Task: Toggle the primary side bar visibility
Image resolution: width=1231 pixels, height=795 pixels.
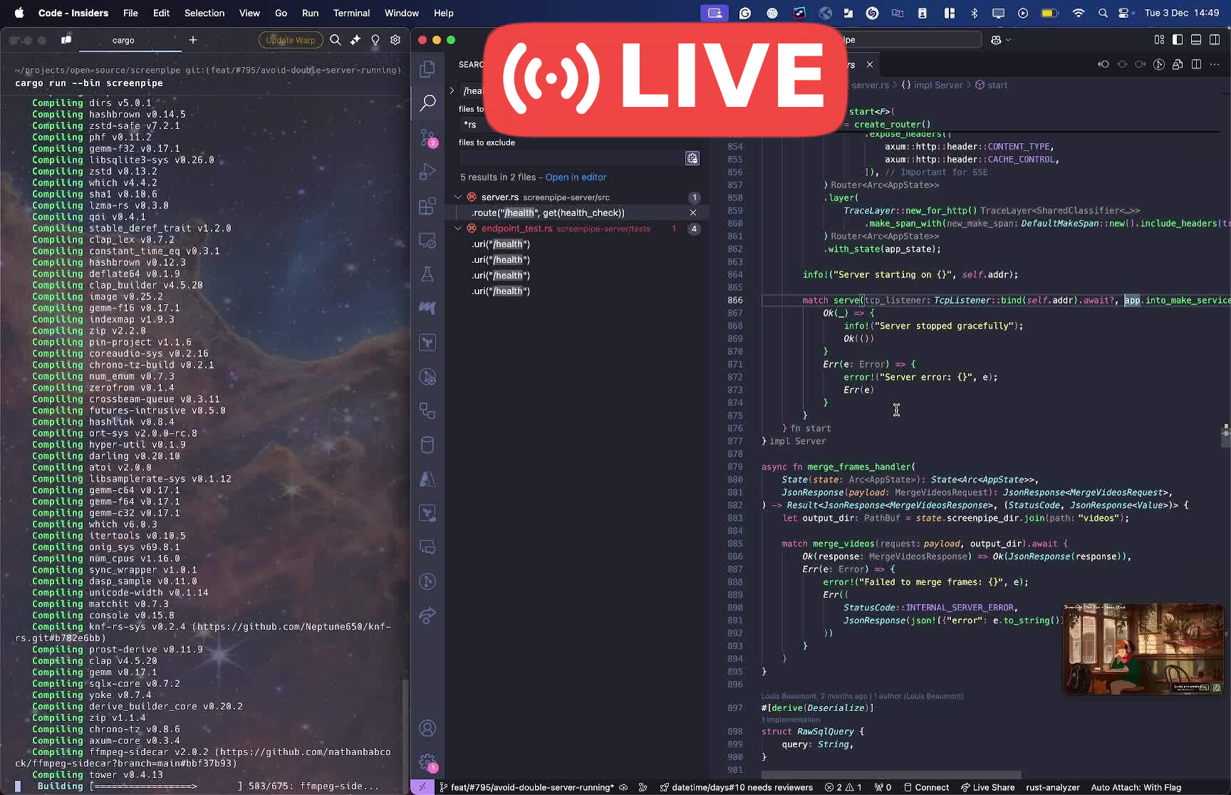Action: pos(1178,40)
